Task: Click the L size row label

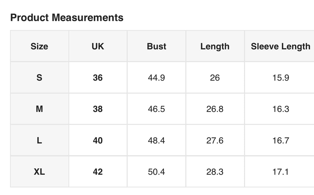Action: (x=40, y=140)
